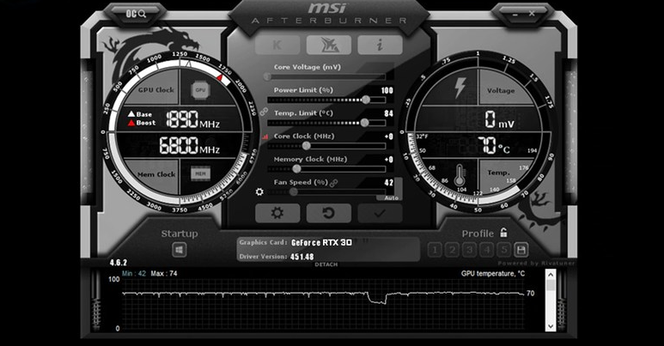This screenshot has width=664, height=346.
Task: Click the Memory Clock slider handle
Action: (x=297, y=169)
